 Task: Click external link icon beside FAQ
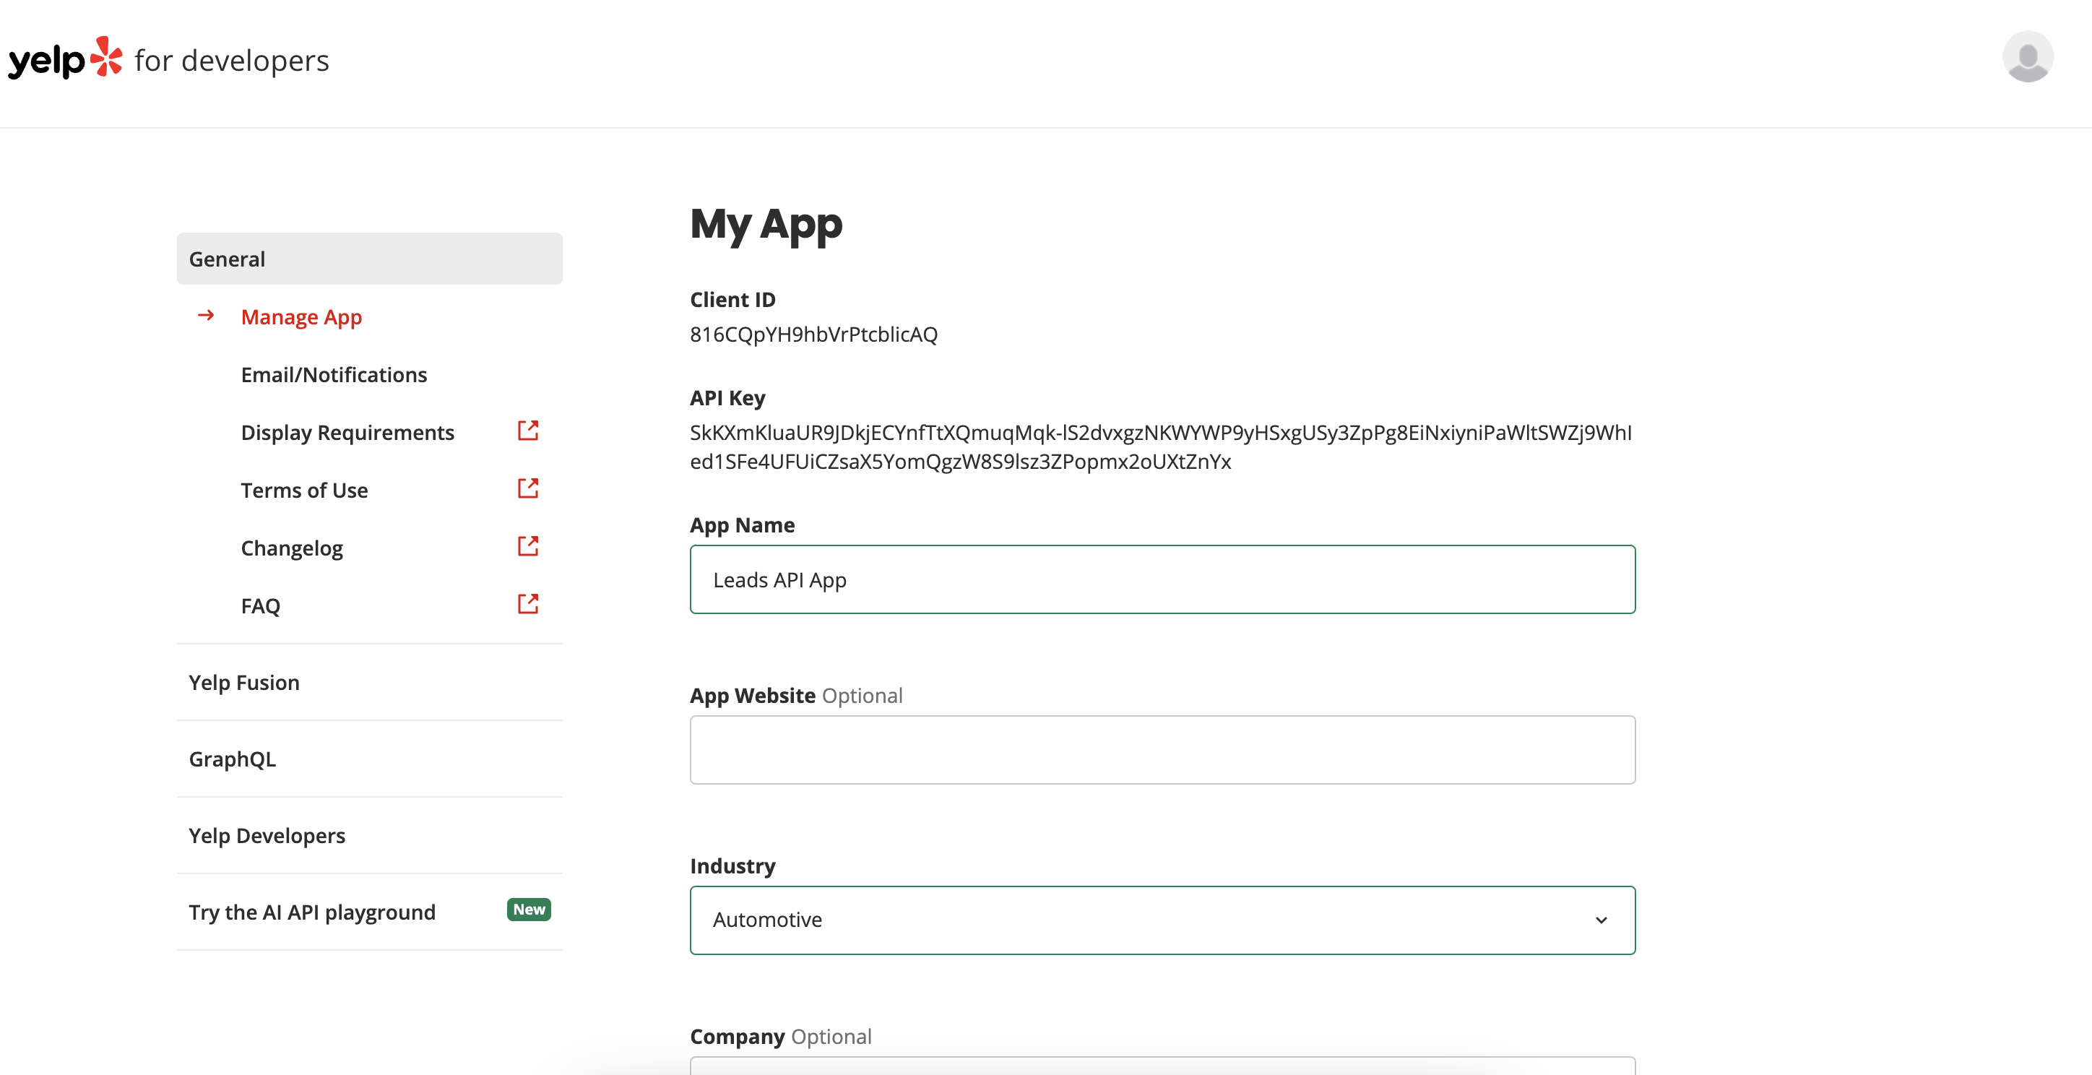(528, 603)
